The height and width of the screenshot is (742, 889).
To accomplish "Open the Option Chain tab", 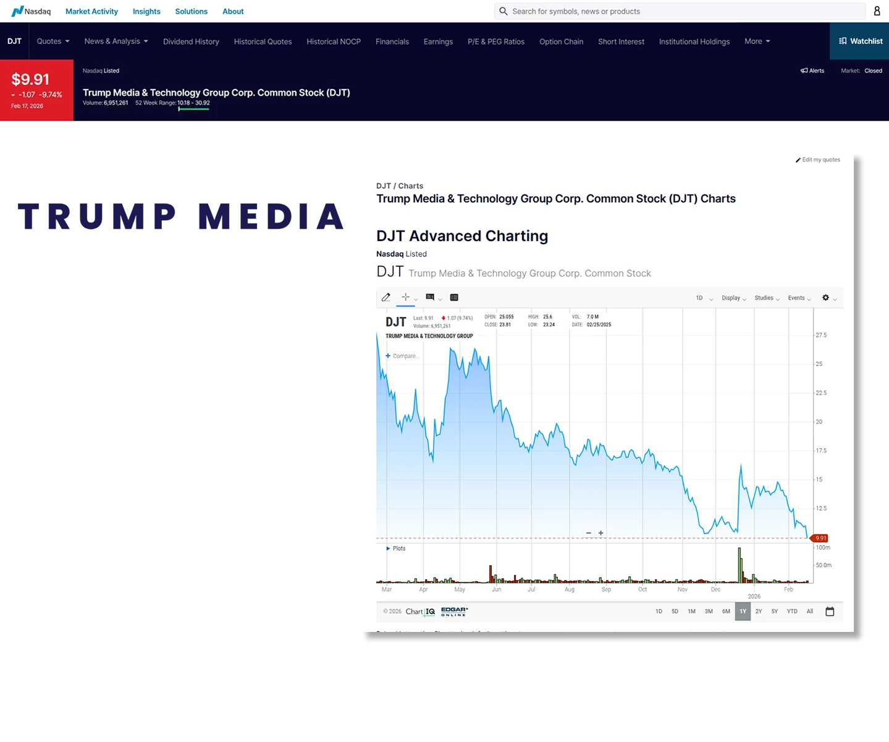I will (561, 41).
